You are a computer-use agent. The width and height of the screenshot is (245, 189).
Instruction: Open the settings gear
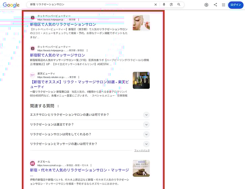click(207, 5)
